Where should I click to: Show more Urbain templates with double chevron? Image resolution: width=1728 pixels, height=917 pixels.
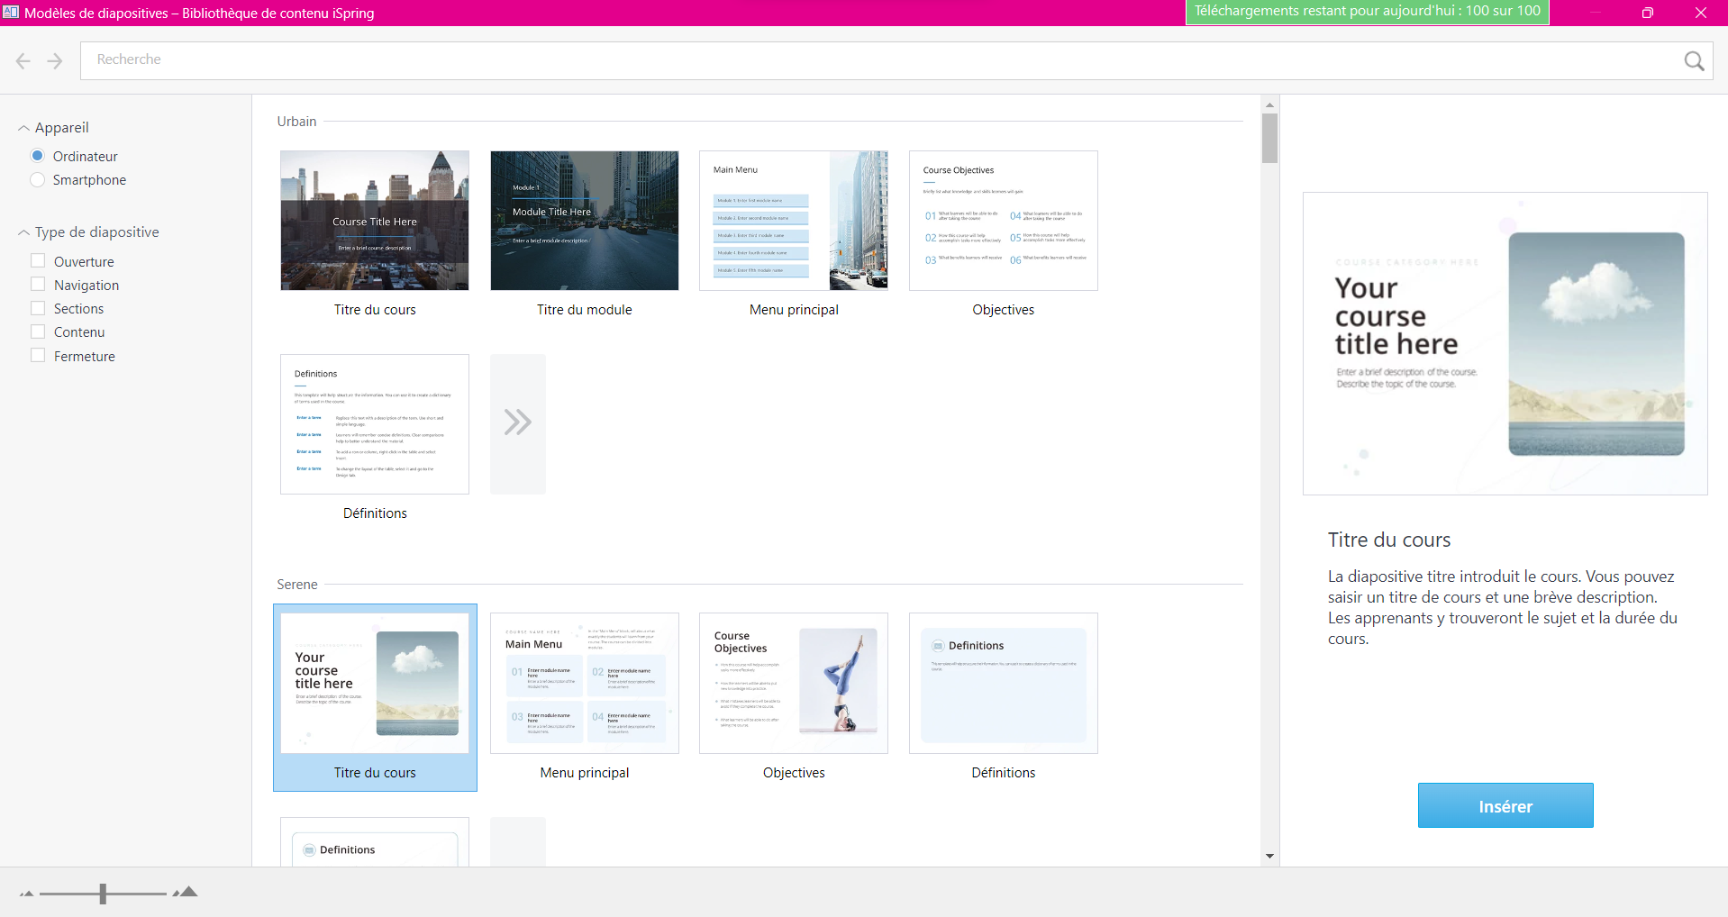(517, 423)
